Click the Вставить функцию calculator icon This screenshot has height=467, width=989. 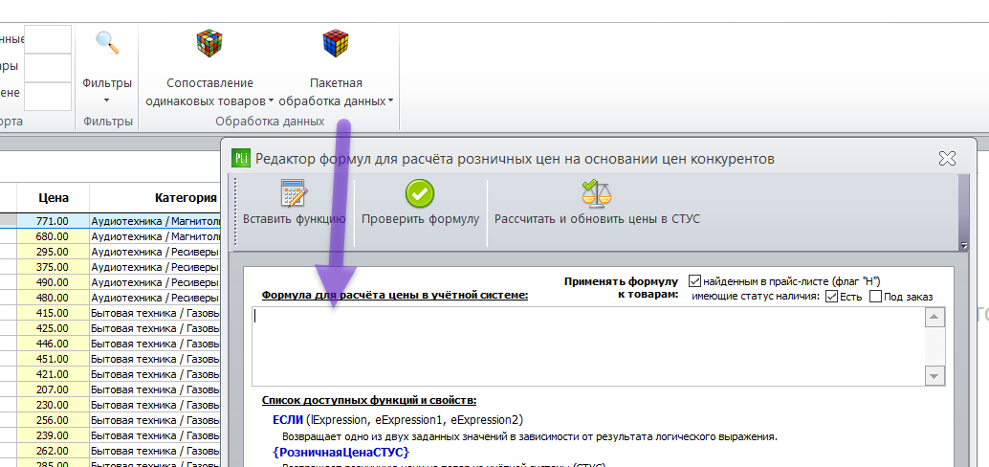(x=294, y=193)
